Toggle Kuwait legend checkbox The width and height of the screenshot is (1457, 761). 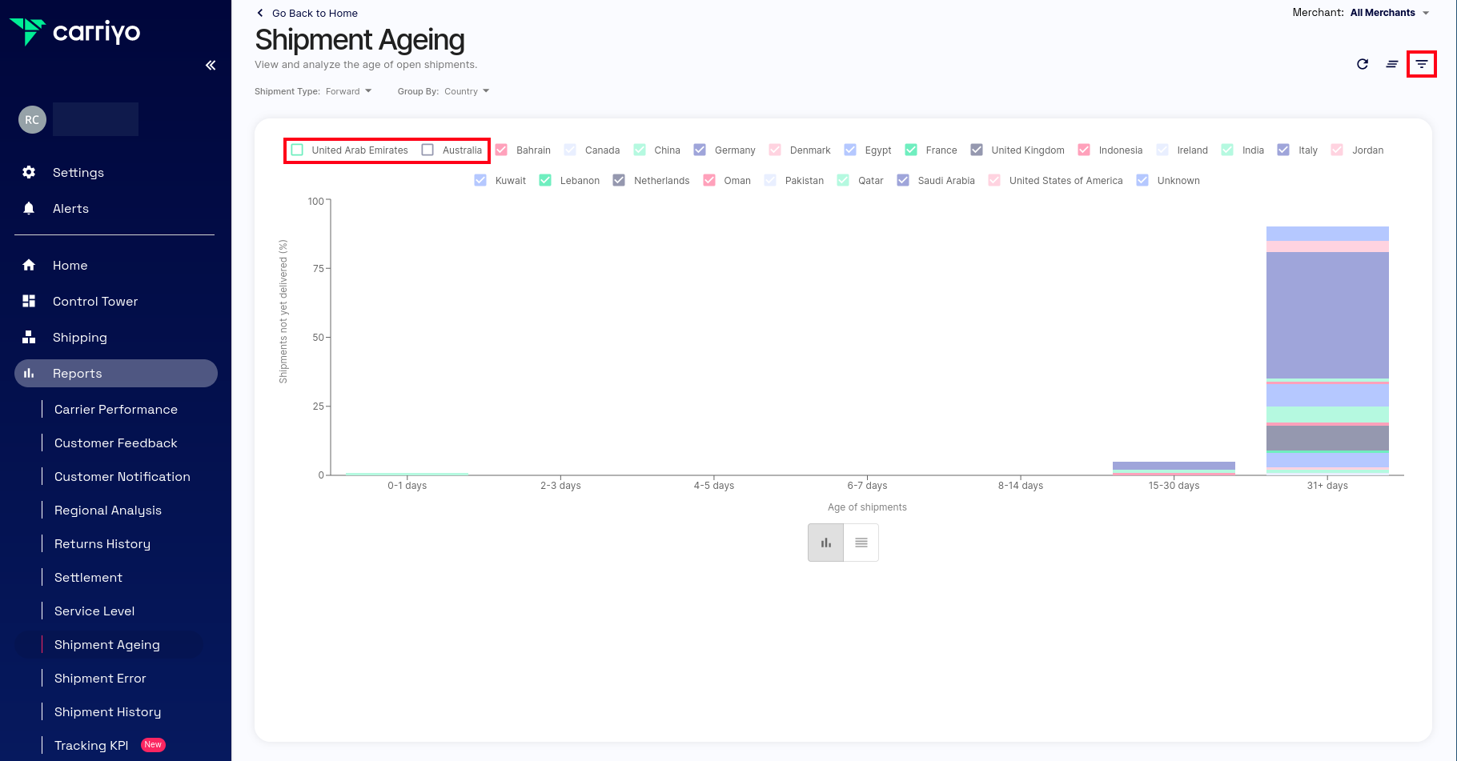480,180
